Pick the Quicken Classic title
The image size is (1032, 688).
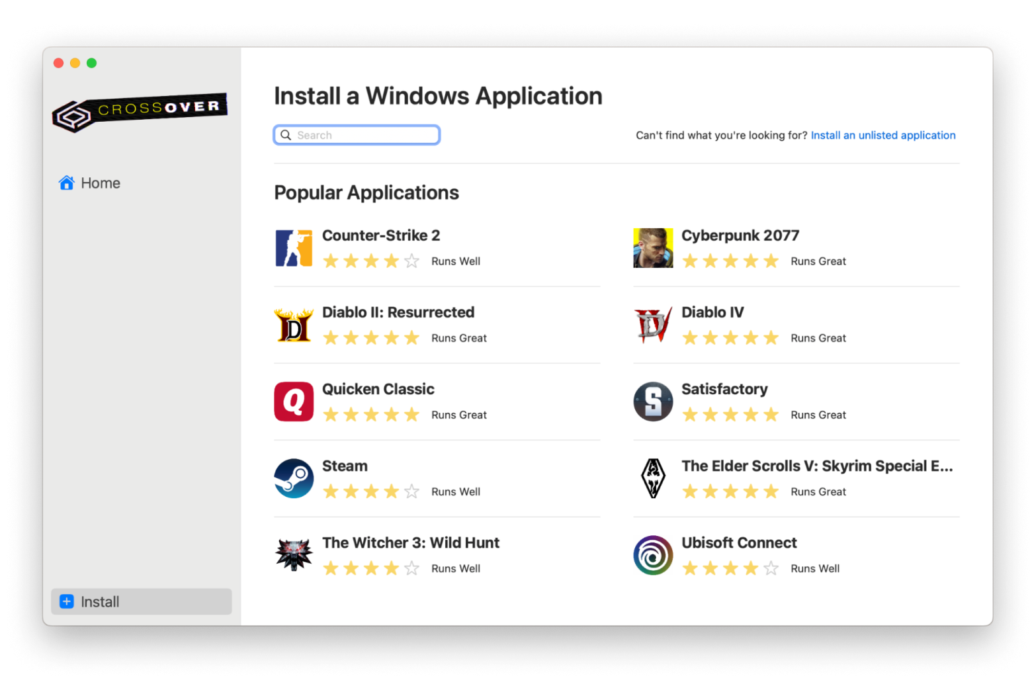click(x=378, y=389)
